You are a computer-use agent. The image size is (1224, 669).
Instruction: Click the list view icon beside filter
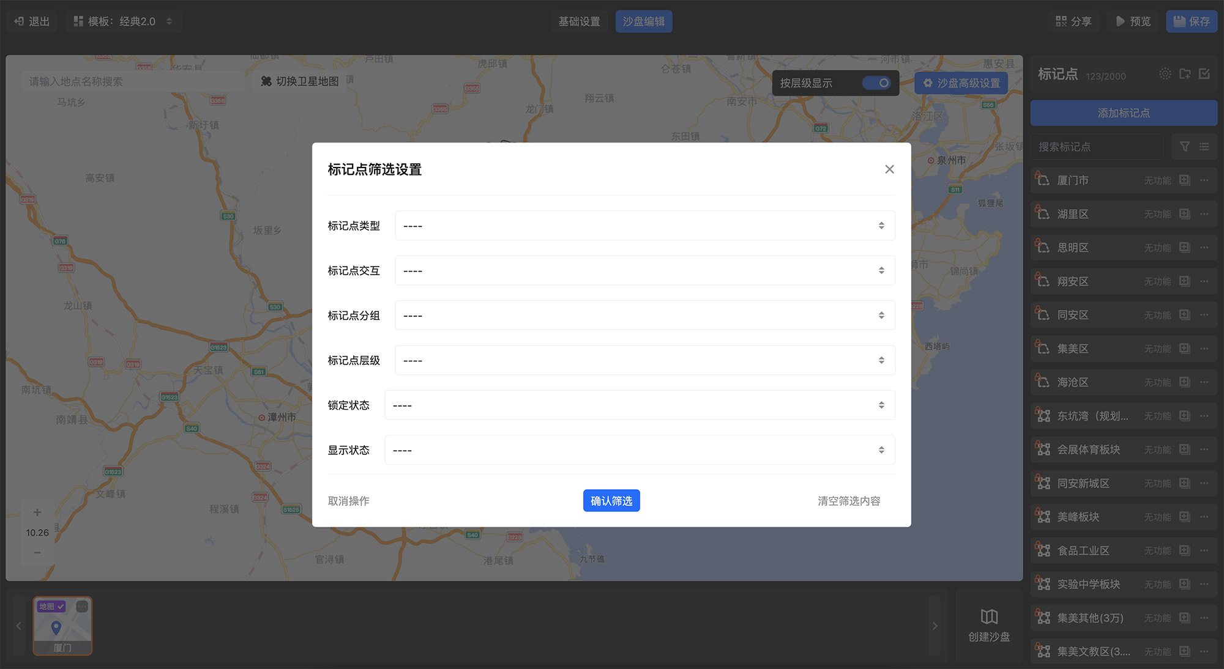(1204, 147)
